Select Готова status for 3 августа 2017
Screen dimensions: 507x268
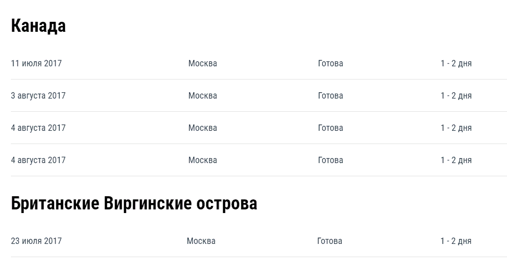(x=330, y=96)
